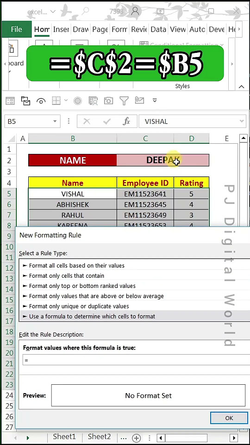Image resolution: width=250 pixels, height=445 pixels.
Task: Open Customize Quick Access Toolbar dropdown
Action: (155, 101)
